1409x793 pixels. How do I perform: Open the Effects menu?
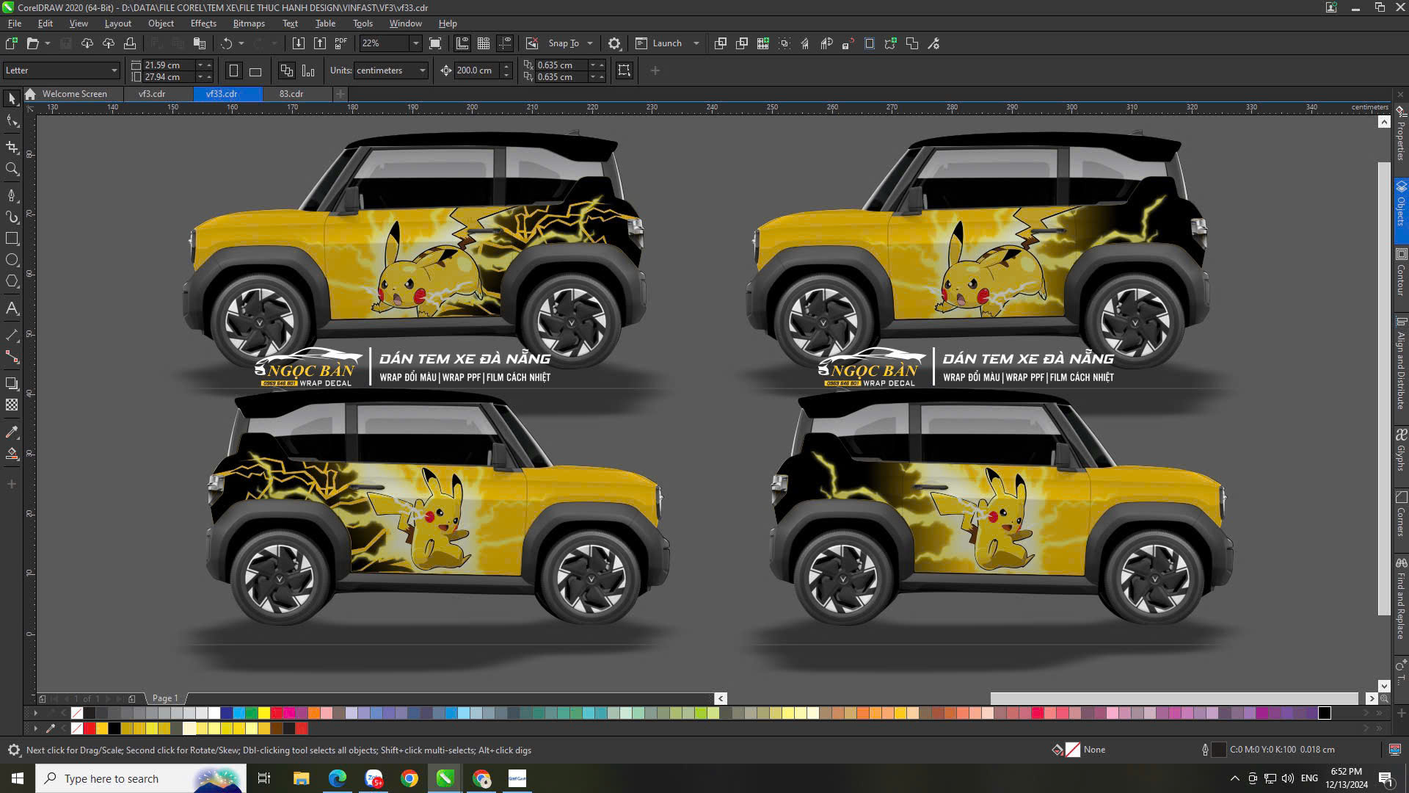(x=203, y=23)
